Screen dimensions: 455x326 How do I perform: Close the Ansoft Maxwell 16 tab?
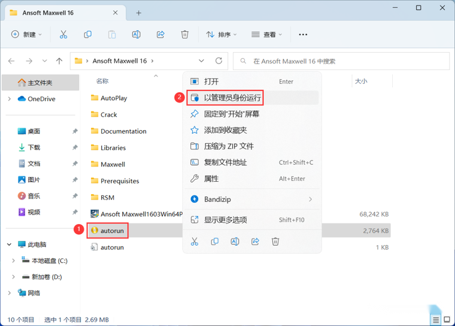115,13
